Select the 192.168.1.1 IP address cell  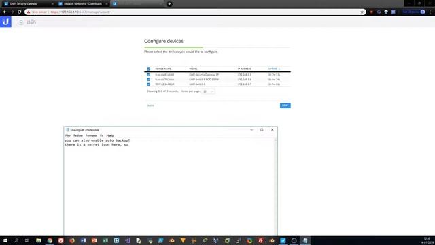click(x=245, y=75)
